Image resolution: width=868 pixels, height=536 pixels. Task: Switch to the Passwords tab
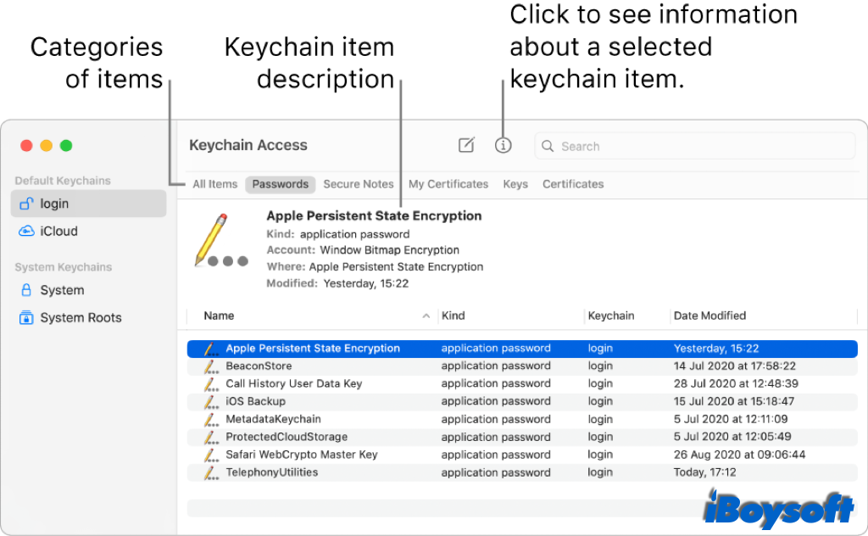tap(280, 184)
